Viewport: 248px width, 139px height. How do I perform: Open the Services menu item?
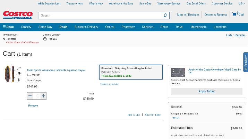pyautogui.click(x=147, y=27)
